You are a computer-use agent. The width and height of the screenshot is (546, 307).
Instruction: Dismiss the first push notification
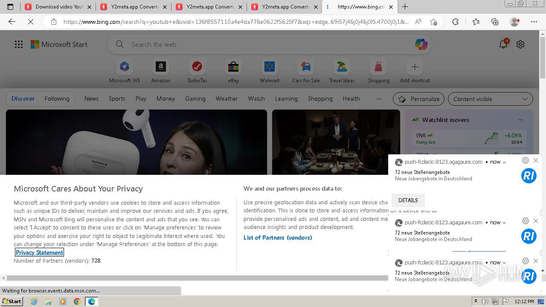click(536, 160)
